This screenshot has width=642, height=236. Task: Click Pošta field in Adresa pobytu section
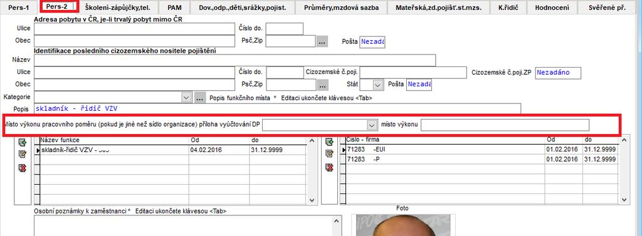pos(372,42)
